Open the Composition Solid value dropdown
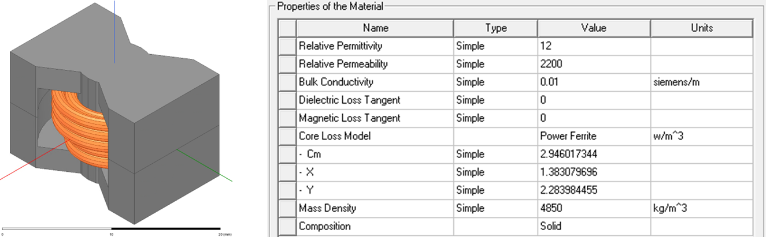This screenshot has height=237, width=766. pos(594,226)
